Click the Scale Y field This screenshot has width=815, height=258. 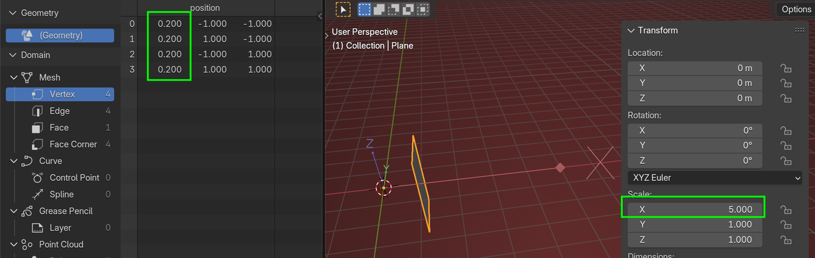coord(695,224)
